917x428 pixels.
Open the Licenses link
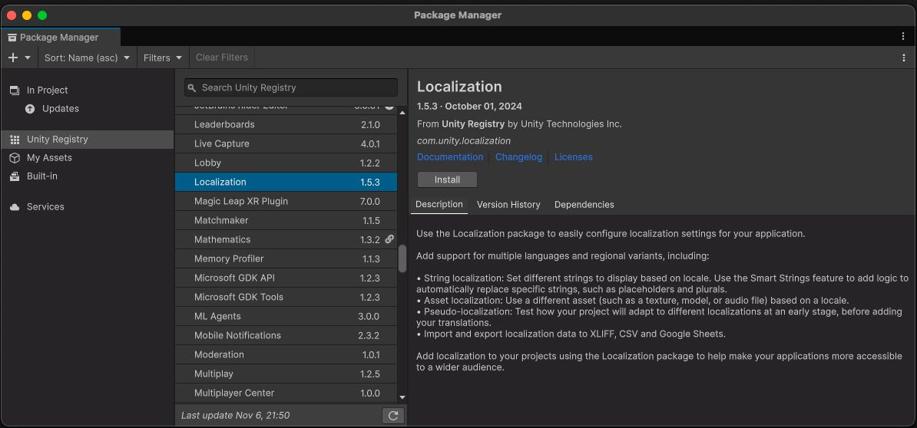point(573,157)
